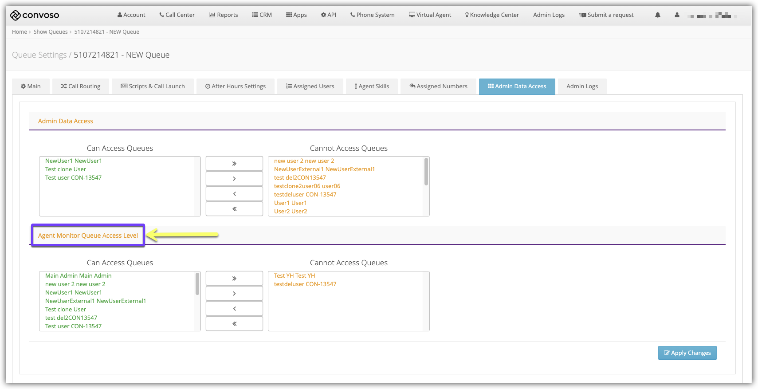758x389 pixels.
Task: Click the Apply Changes button
Action: click(x=687, y=353)
